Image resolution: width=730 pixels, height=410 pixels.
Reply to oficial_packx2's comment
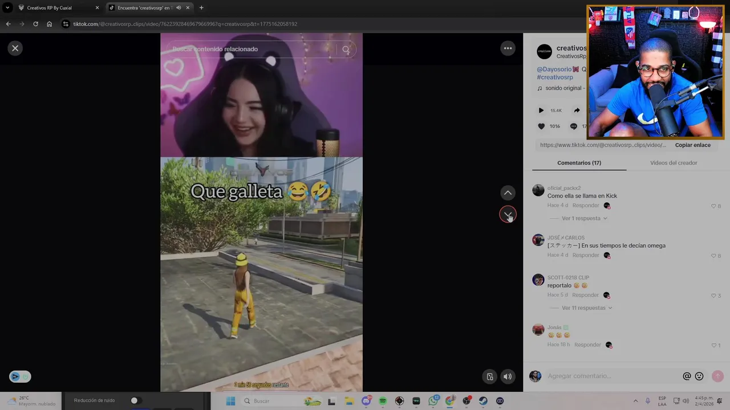[x=586, y=206]
